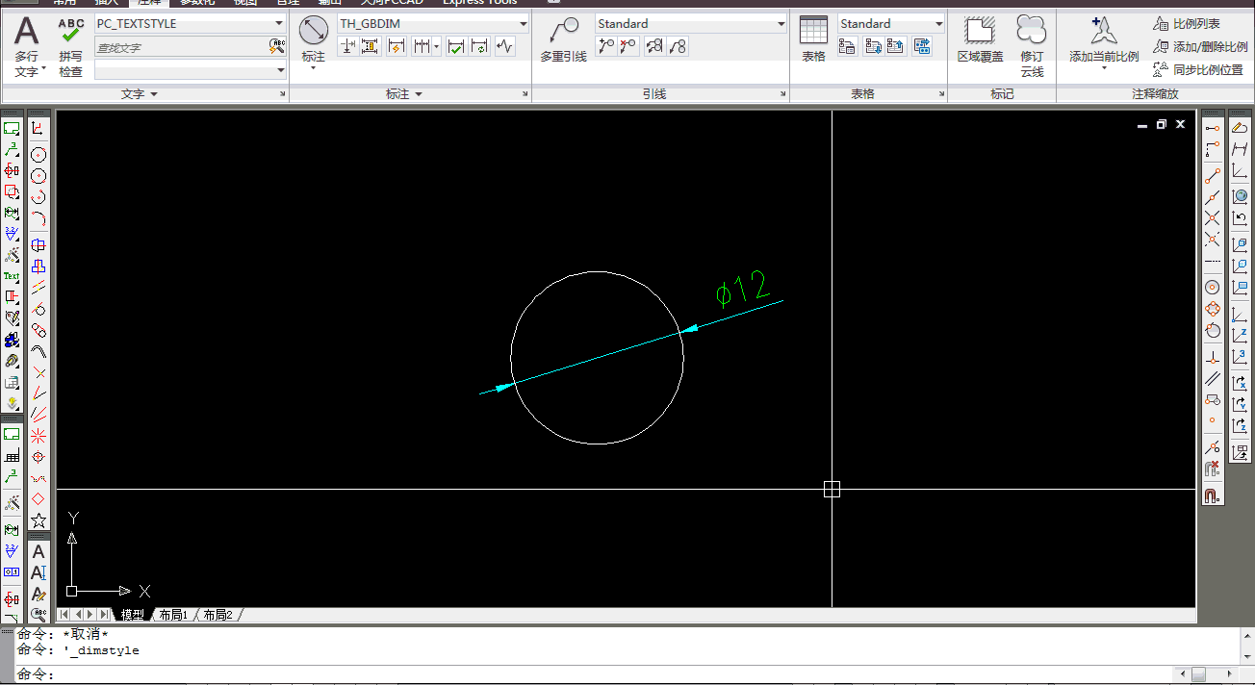Open the continue dimension flyout arrow

pos(437,46)
